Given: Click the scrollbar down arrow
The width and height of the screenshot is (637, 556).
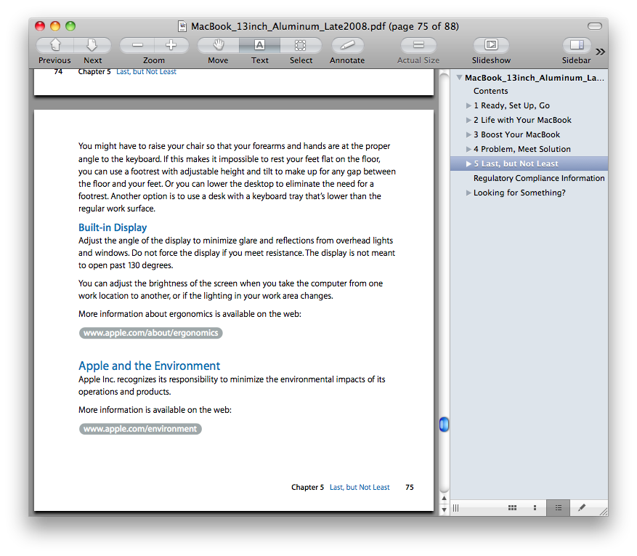Looking at the screenshot, I should coord(444,509).
